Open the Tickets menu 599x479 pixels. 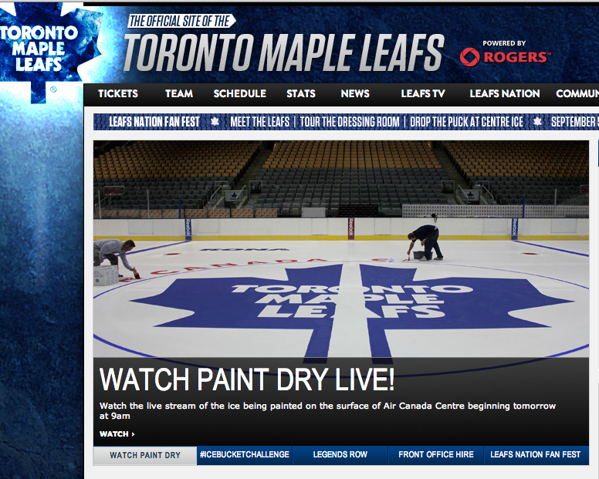[x=117, y=94]
